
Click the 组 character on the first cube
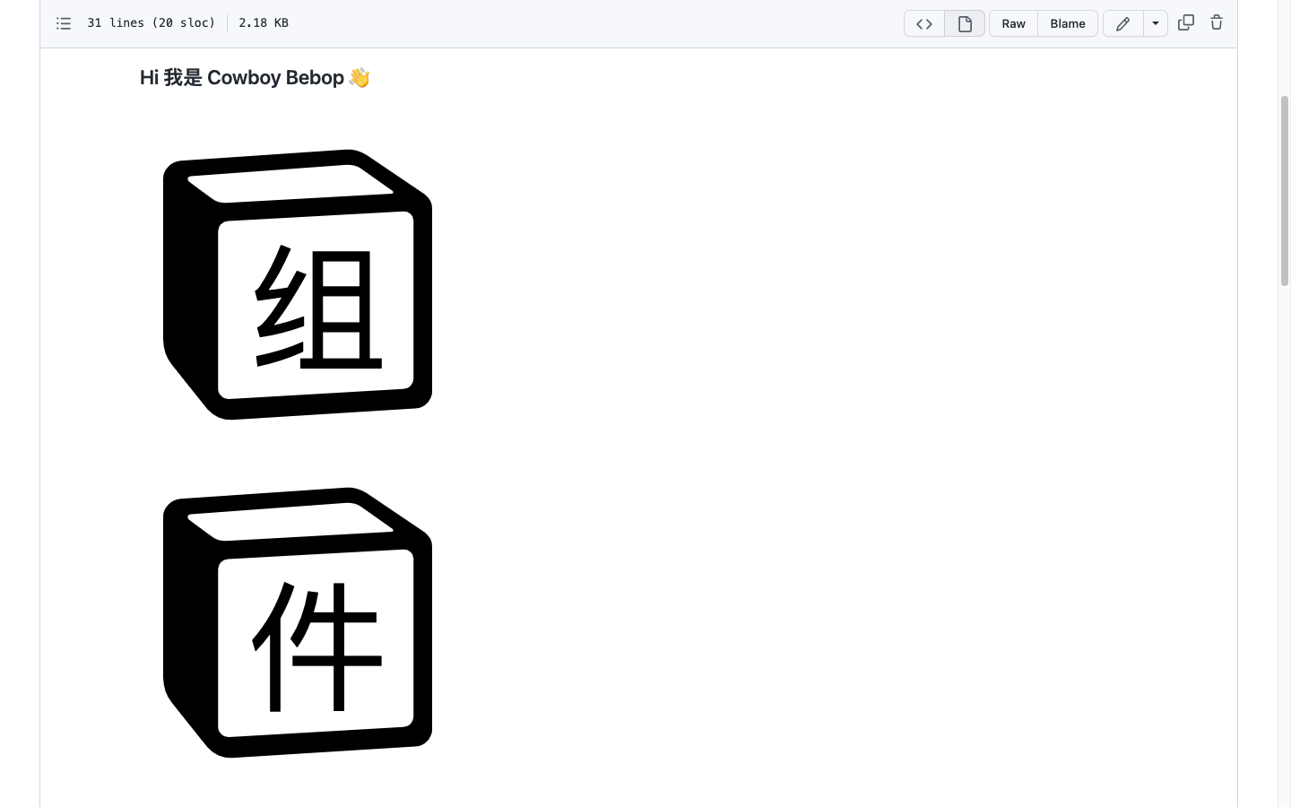click(318, 306)
